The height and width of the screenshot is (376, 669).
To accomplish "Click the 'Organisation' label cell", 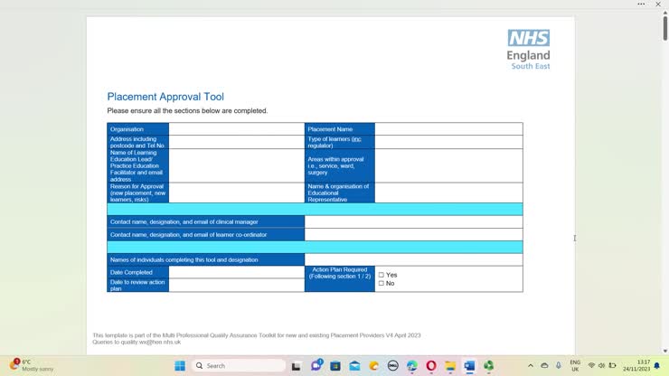I will (137, 129).
